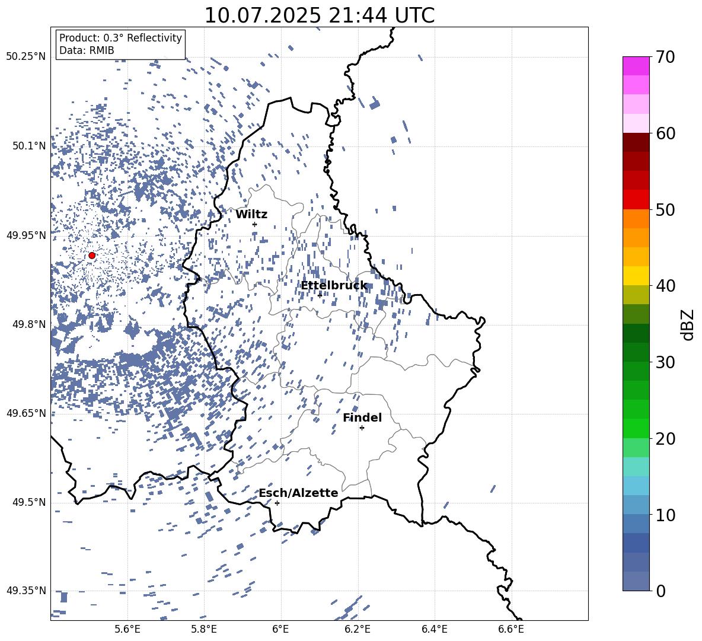The image size is (702, 641).
Task: Click the title 10.07.2025 21:44 UTC
Action: [320, 15]
